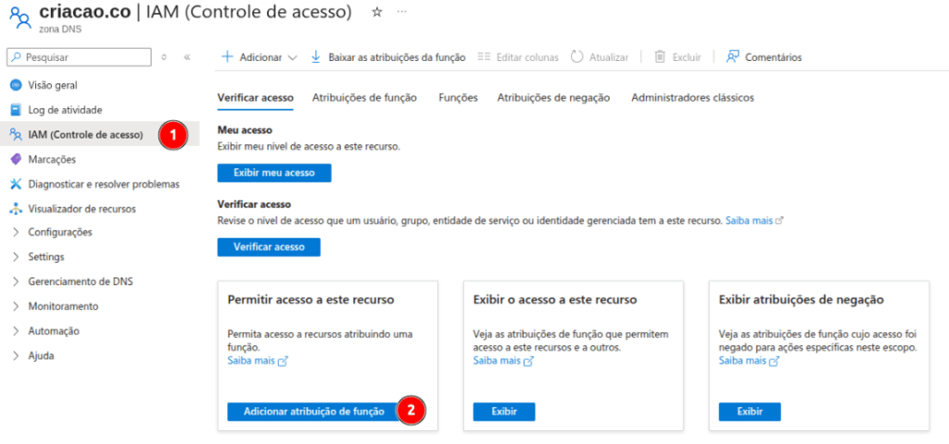Click the Comentários feedback icon
This screenshot has height=444, width=949.
click(x=733, y=57)
